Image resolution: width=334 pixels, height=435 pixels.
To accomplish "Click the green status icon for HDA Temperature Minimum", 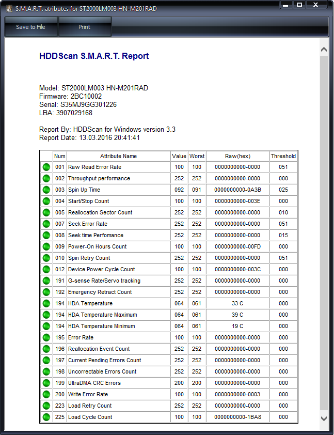I will coord(46,327).
